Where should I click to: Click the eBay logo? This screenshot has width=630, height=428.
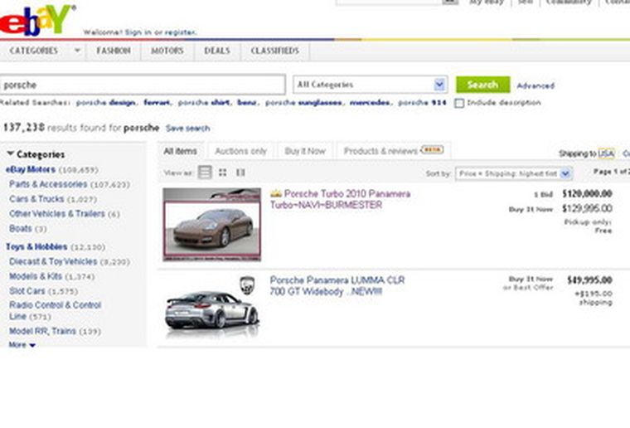coord(37,20)
